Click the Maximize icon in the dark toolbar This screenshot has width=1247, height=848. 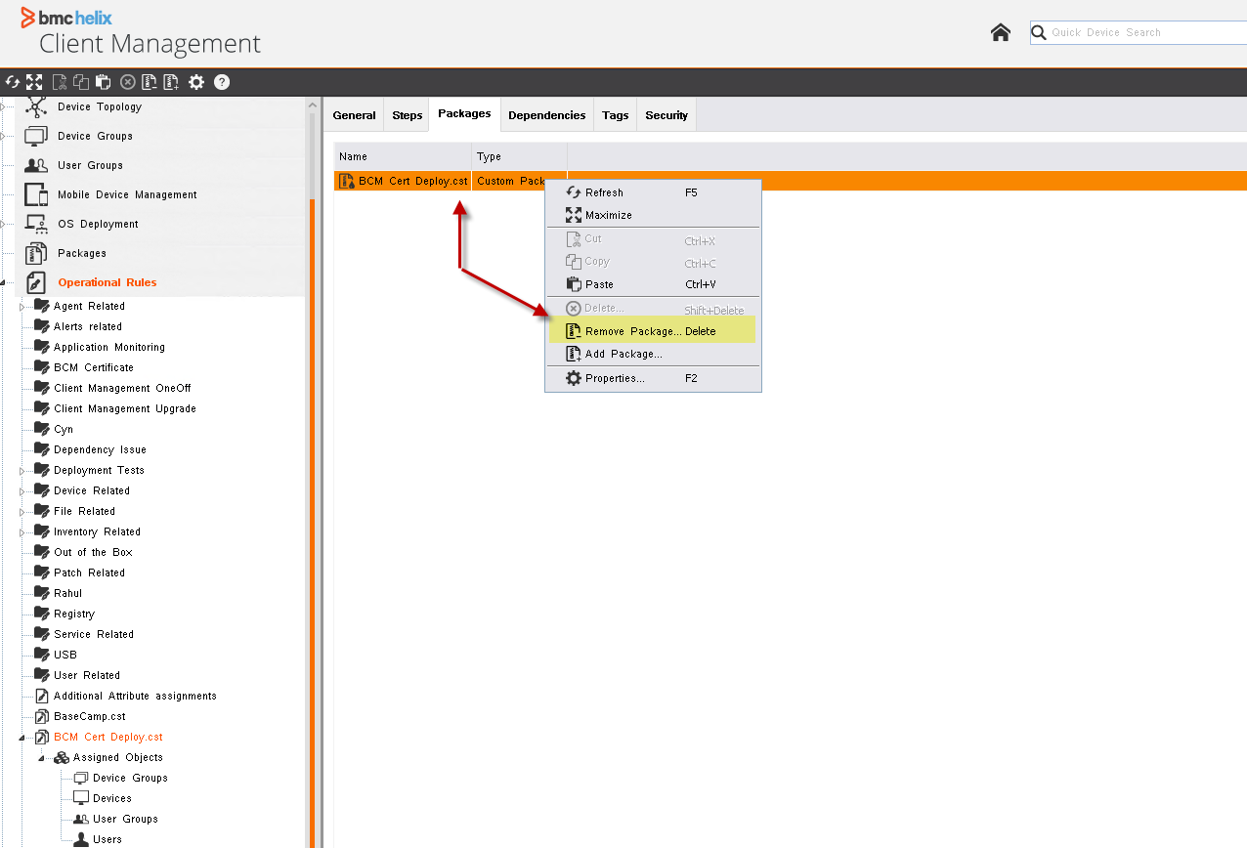(x=34, y=82)
